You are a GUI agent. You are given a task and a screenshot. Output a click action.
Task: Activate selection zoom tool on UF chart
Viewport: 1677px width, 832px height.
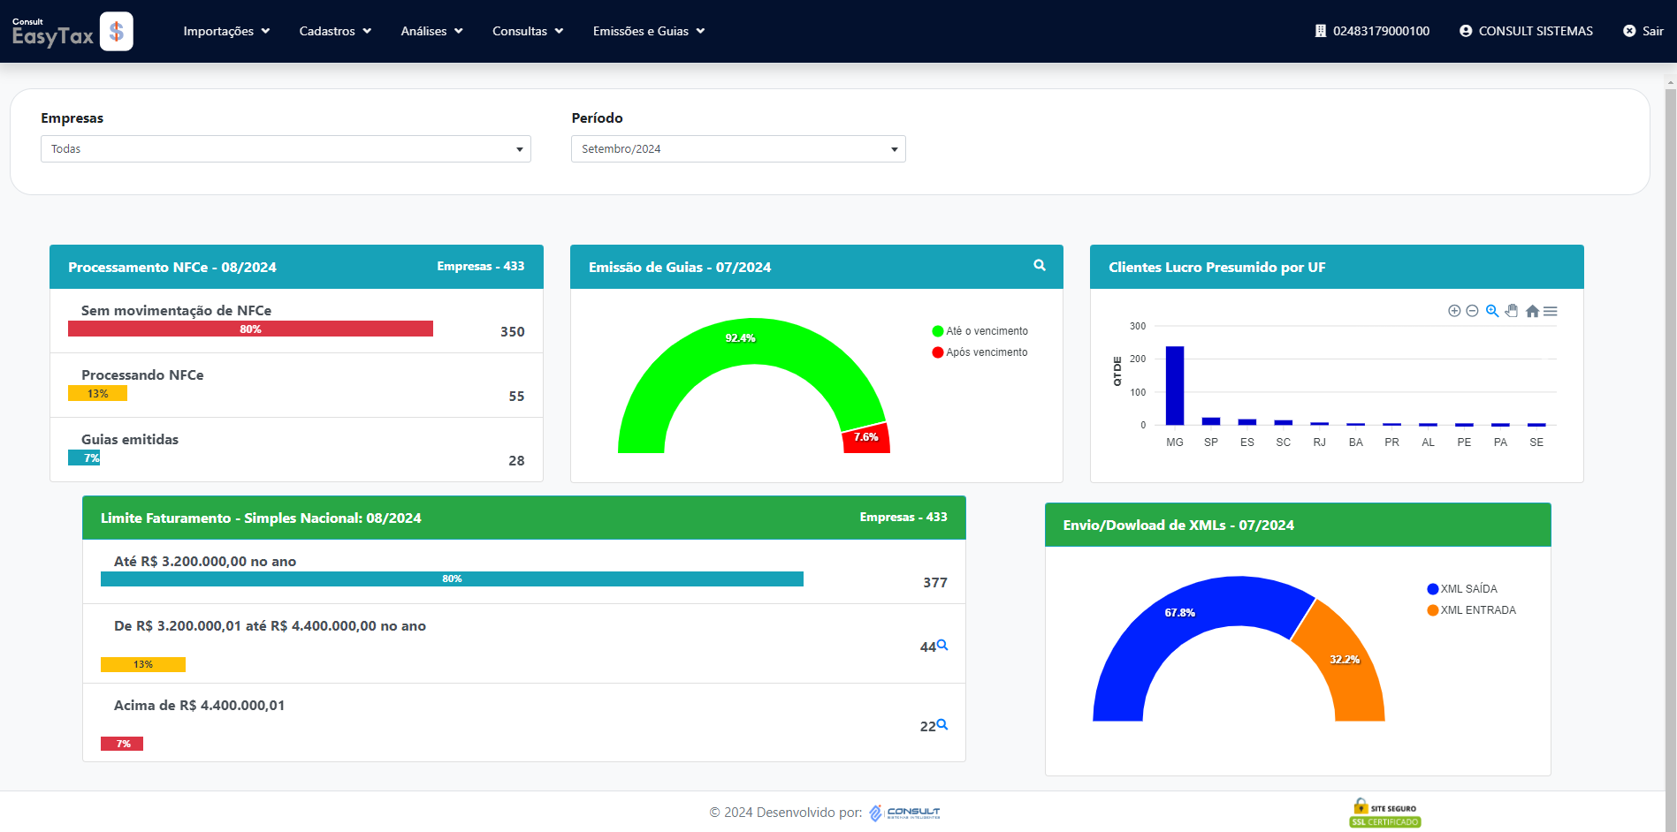point(1492,311)
